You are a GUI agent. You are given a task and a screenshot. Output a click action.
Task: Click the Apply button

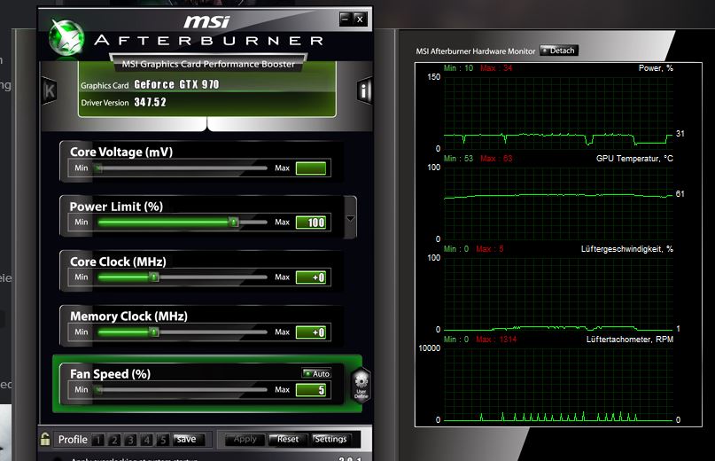click(x=245, y=440)
